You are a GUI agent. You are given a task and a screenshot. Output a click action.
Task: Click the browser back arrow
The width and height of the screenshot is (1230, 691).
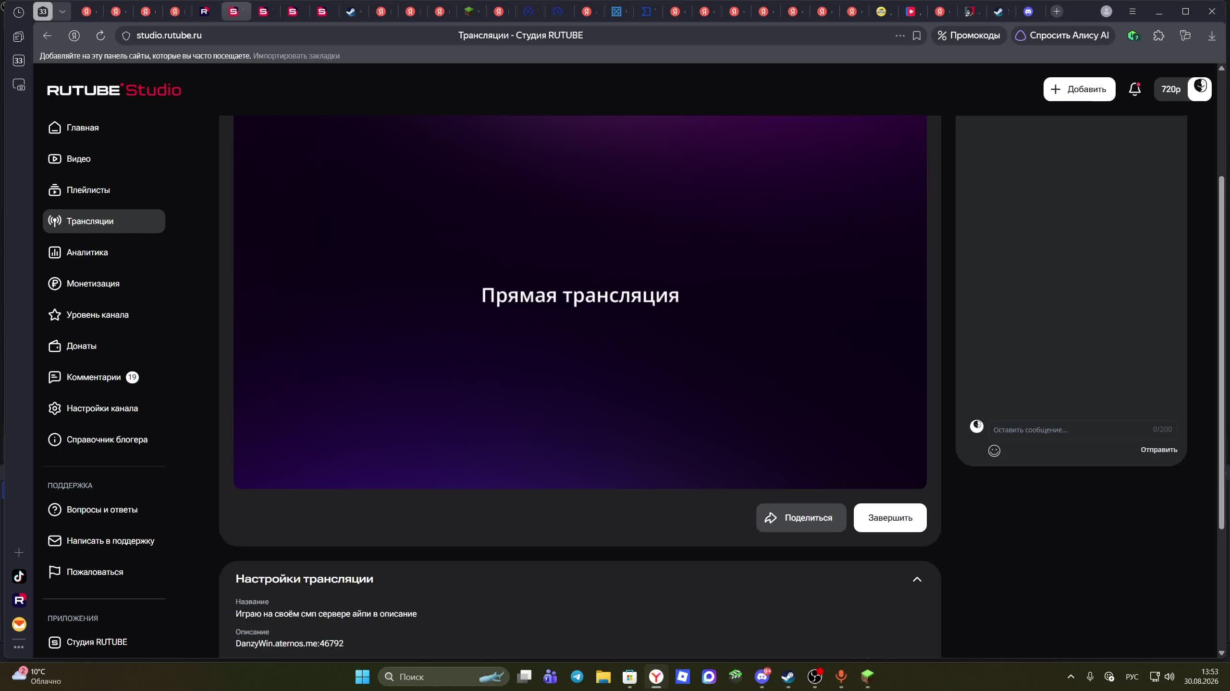tap(47, 36)
